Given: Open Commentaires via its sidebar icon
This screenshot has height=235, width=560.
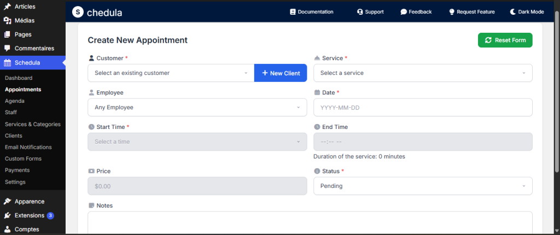Looking at the screenshot, I should (7, 48).
